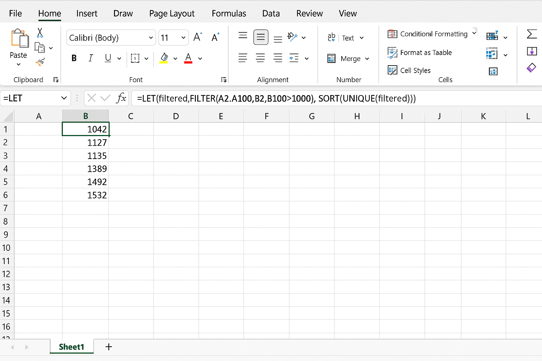Click the Insert cells icon

click(x=492, y=36)
